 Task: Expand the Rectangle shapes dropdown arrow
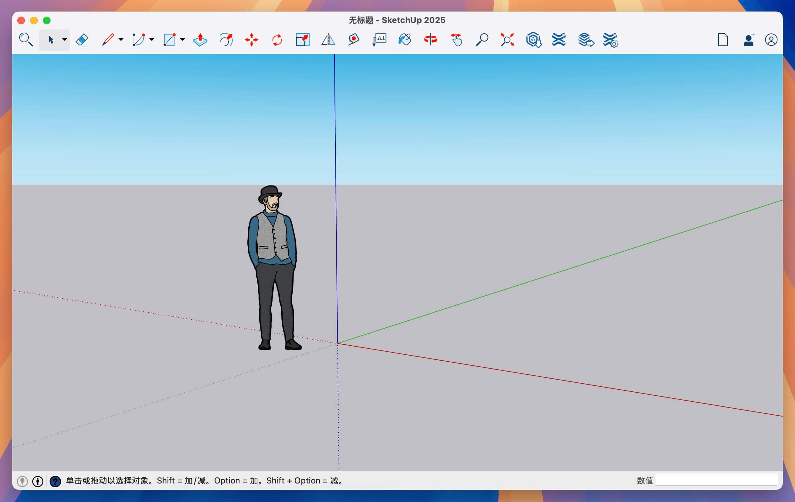(x=182, y=40)
